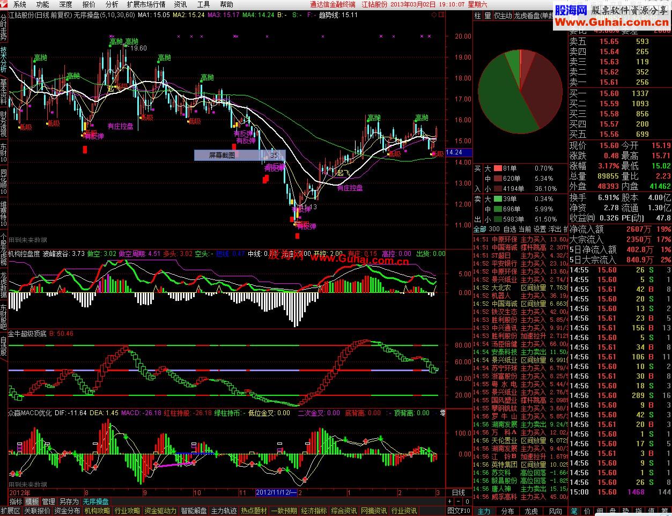
Task: Open the 主力轨迹 bottom tab
Action: pyautogui.click(x=224, y=511)
